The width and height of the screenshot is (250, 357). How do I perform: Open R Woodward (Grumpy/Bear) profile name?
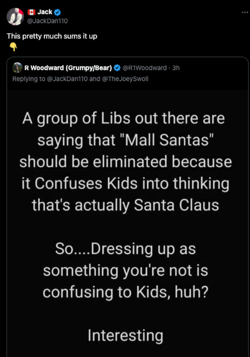[68, 68]
